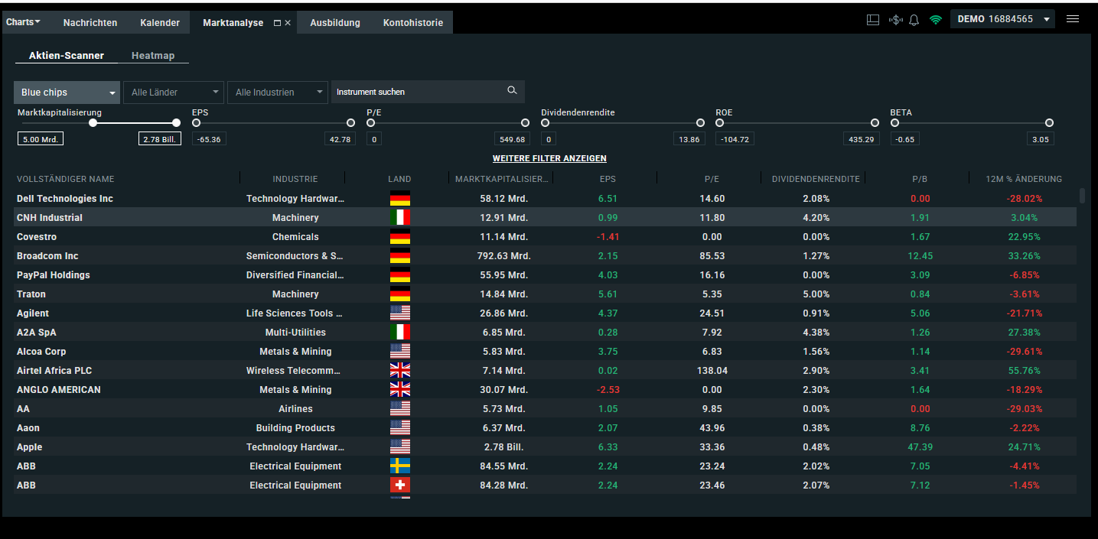Open the Kalender tab
Viewport: 1098px width, 539px height.
click(159, 22)
